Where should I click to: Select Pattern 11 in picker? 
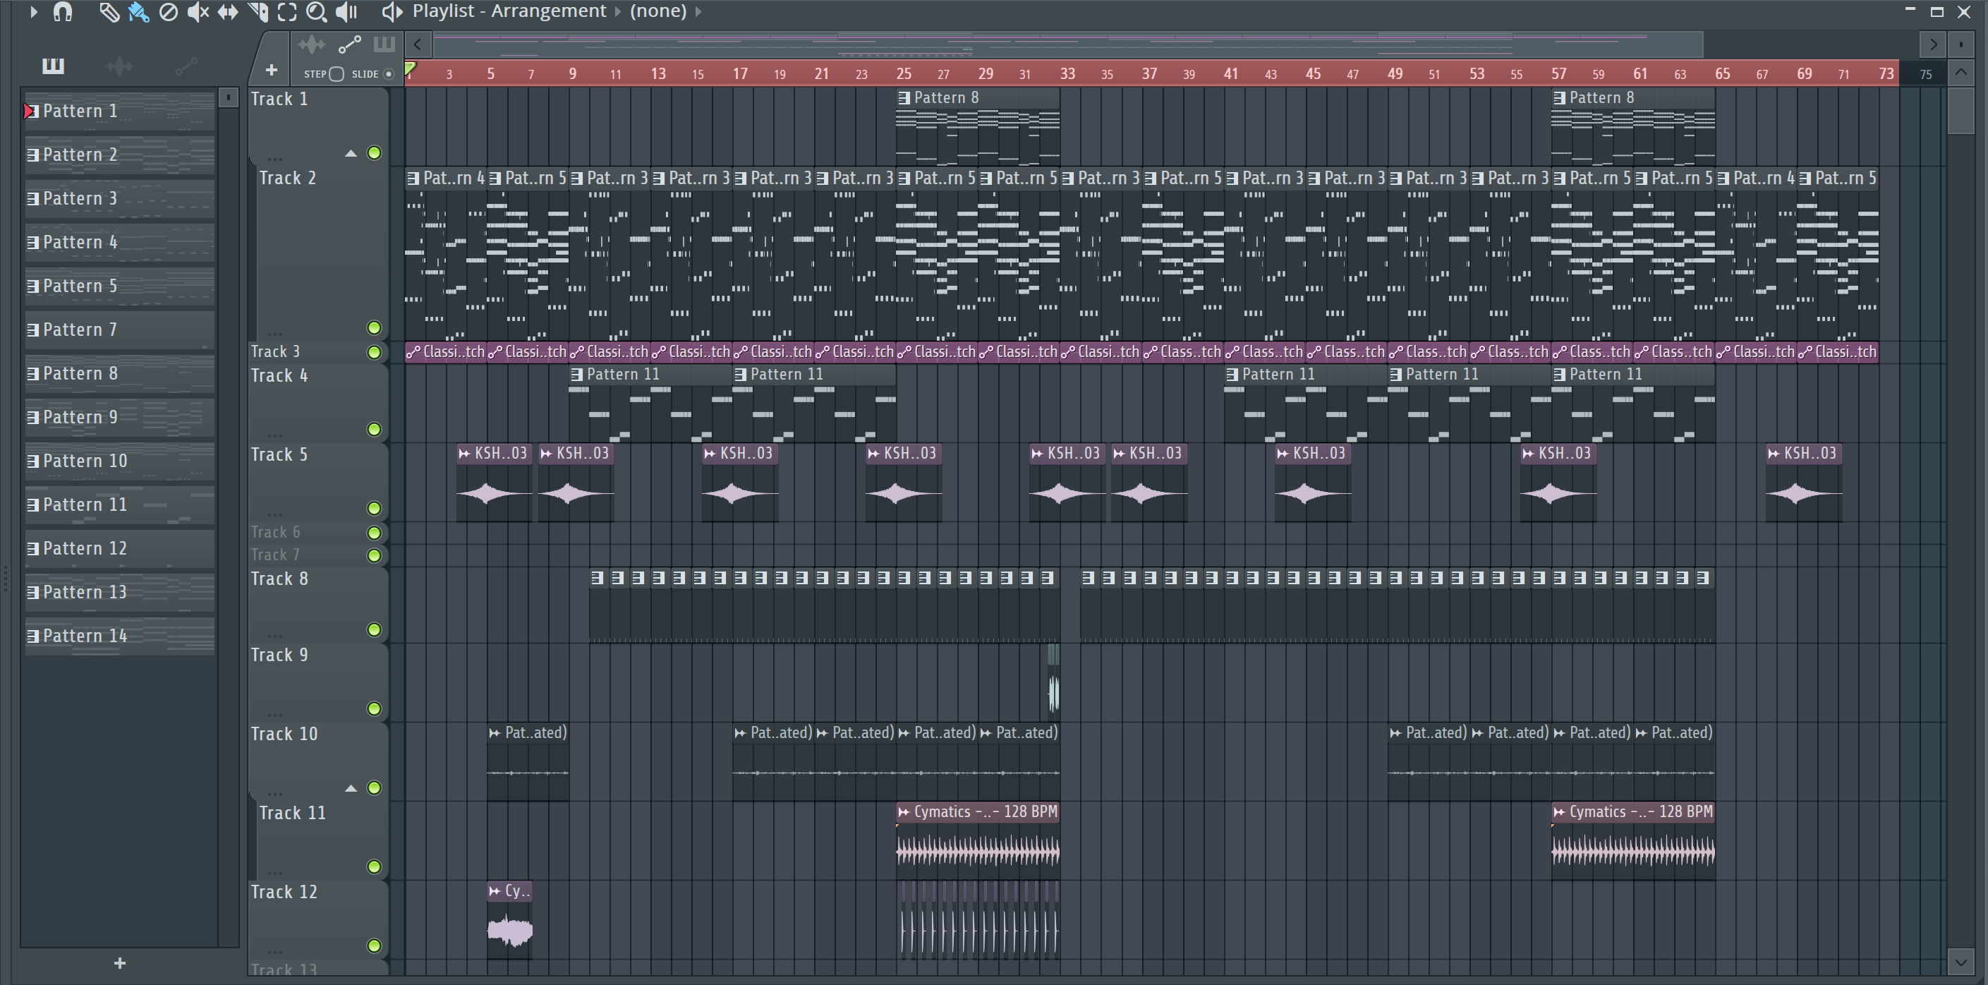click(120, 505)
